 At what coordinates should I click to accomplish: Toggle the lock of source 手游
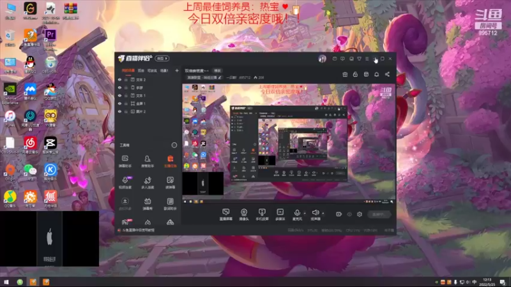[126, 87]
